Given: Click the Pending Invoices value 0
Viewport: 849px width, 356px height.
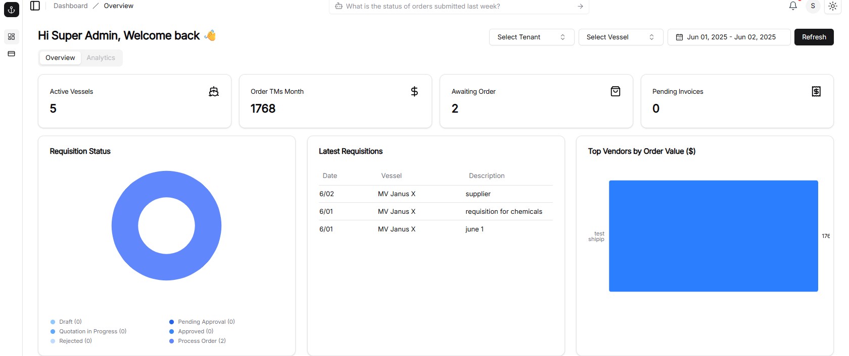Looking at the screenshot, I should point(656,108).
